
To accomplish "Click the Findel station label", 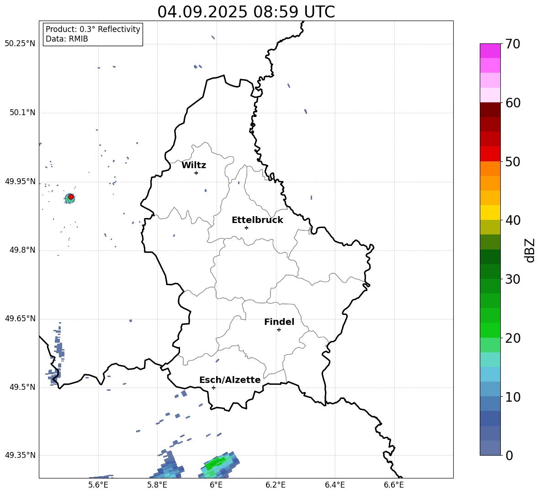I will [279, 322].
